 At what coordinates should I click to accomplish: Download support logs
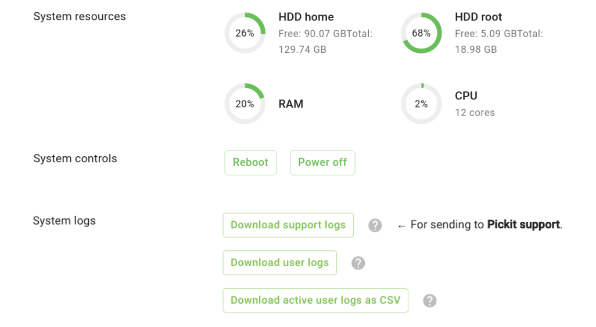[288, 225]
